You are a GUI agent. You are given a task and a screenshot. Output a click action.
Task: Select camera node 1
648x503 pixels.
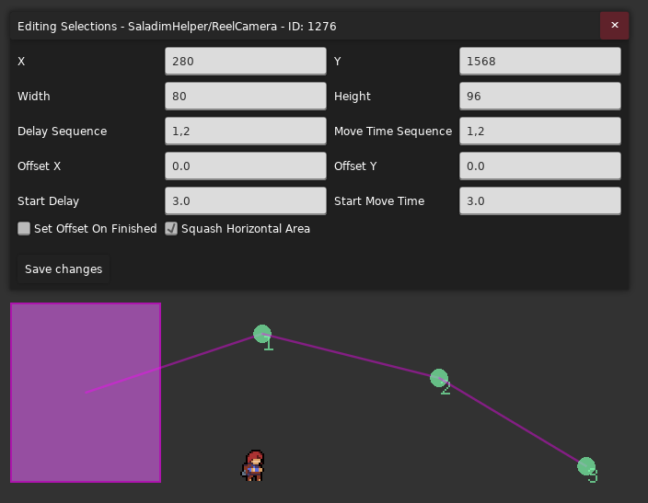pyautogui.click(x=262, y=334)
